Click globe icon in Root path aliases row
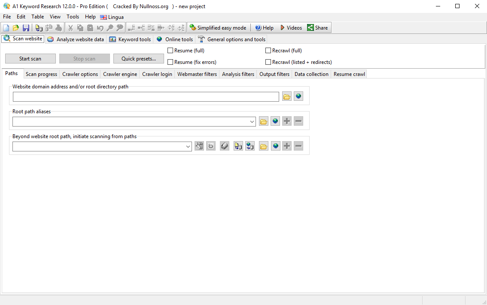Image resolution: width=487 pixels, height=305 pixels. tap(275, 121)
